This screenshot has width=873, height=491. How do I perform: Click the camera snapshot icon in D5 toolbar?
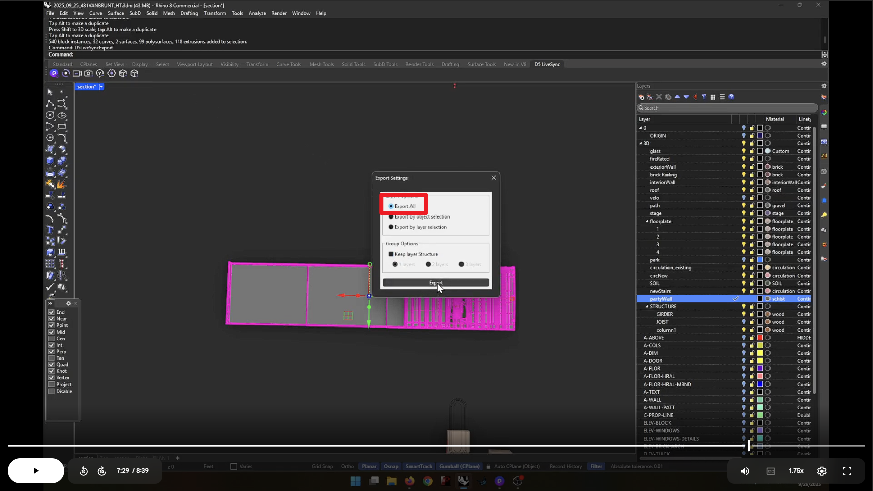(x=88, y=73)
